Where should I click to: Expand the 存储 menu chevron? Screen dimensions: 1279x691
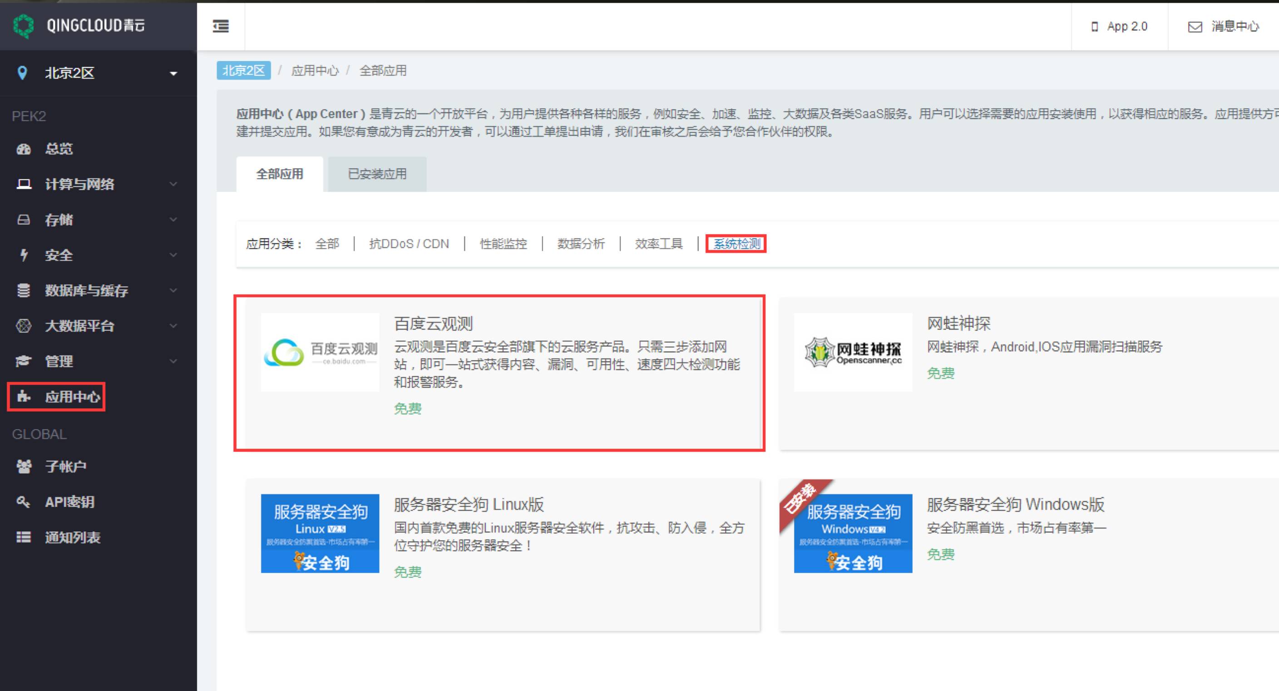173,219
